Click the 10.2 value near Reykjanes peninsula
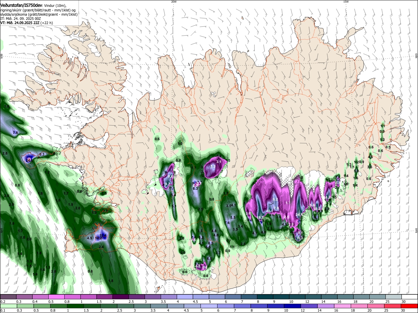The height and width of the screenshot is (313, 418). click(x=99, y=238)
